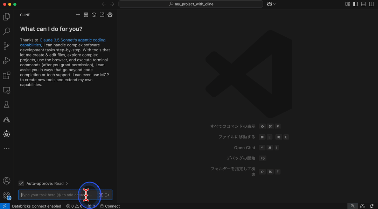Toggle the primary sidebar visibility icon
Image resolution: width=378 pixels, height=209 pixels.
[355, 4]
